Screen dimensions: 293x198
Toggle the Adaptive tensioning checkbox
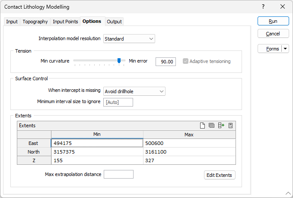[x=186, y=61]
